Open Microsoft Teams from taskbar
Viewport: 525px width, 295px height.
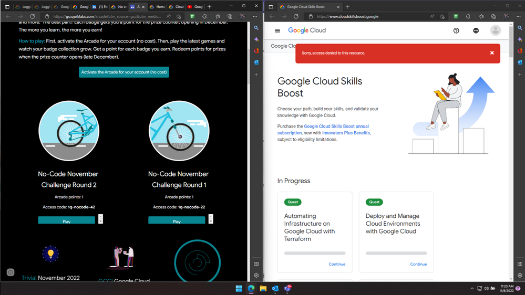click(x=287, y=288)
